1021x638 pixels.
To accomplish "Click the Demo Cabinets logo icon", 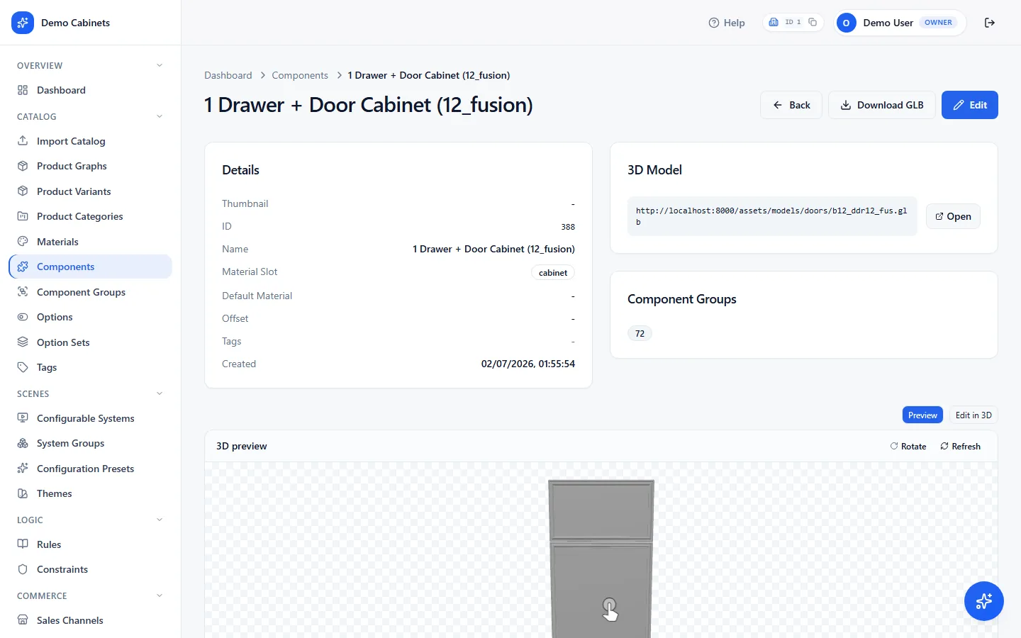I will [23, 23].
